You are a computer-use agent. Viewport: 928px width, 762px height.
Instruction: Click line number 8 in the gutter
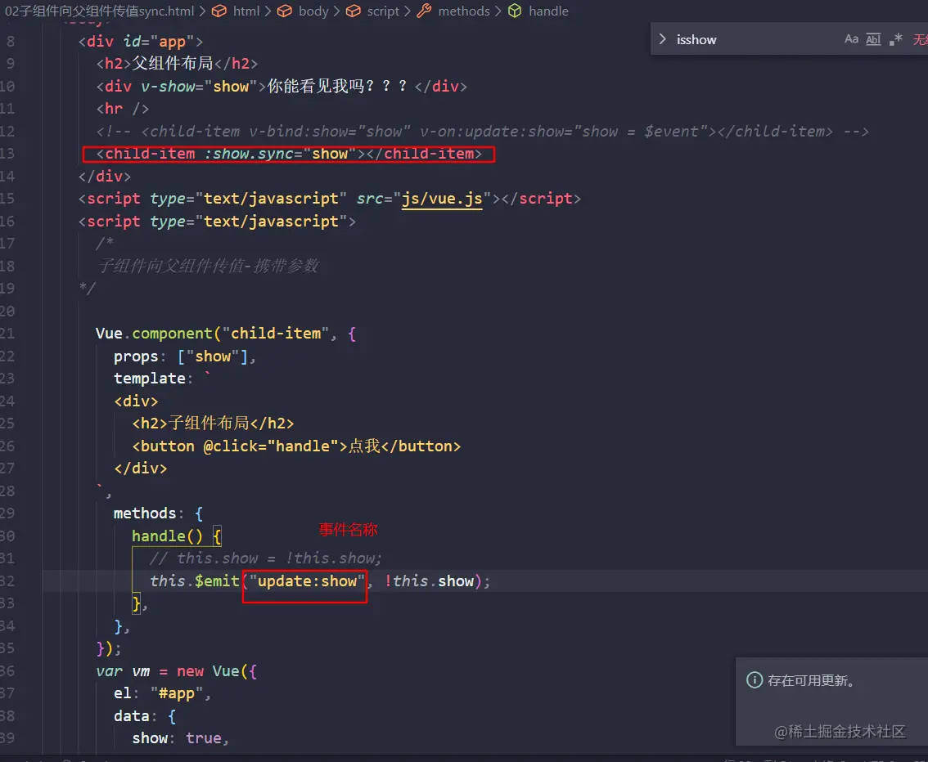click(11, 42)
